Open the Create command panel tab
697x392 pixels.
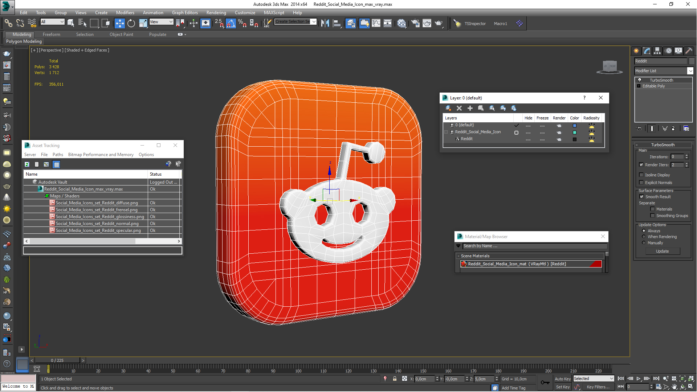[x=636, y=51]
